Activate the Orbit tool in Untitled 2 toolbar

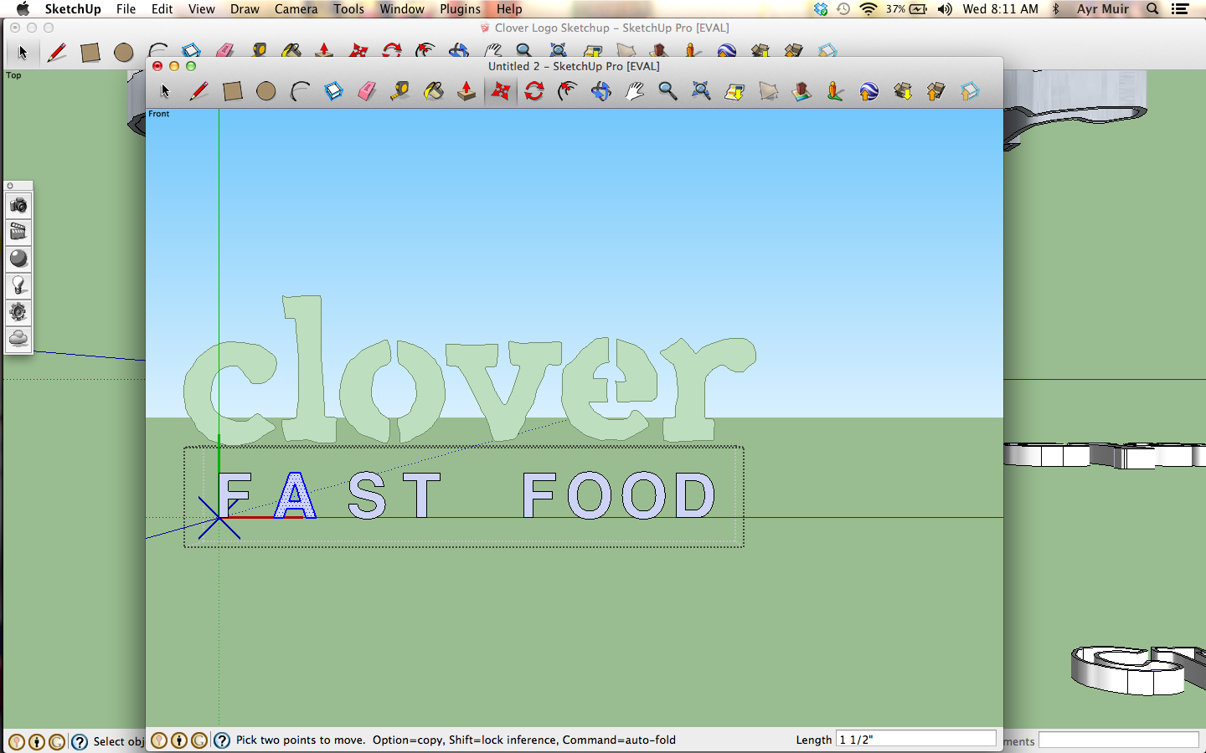click(x=601, y=91)
